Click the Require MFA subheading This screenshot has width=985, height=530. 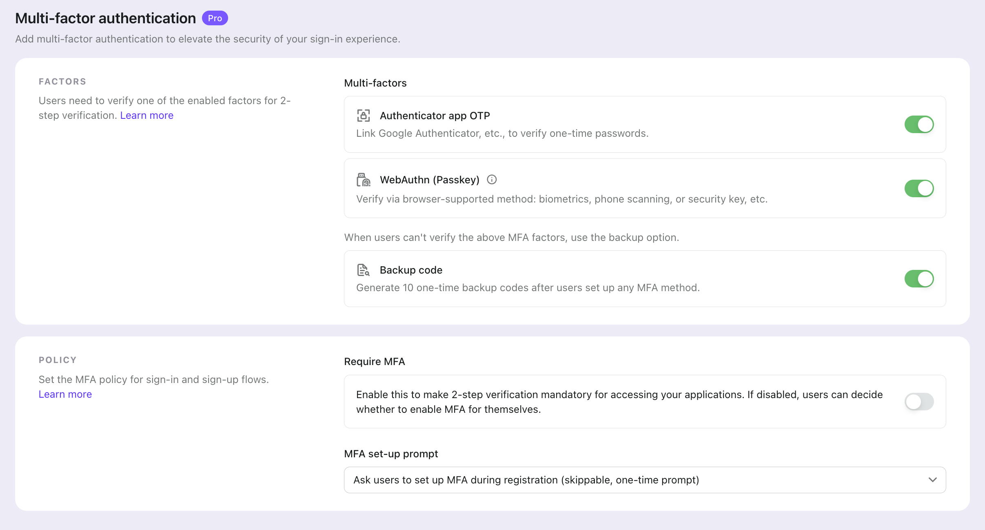(x=375, y=362)
